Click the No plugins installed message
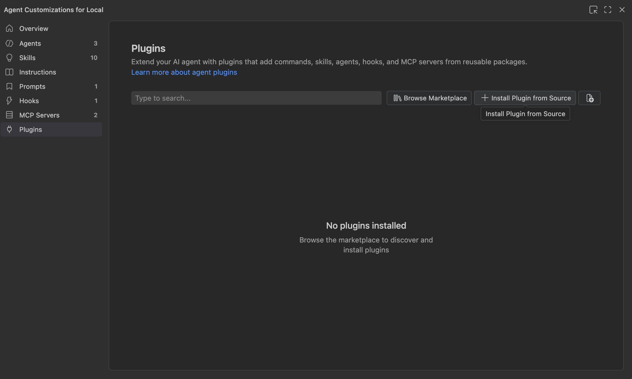Screen dimensions: 632x379 pos(366,226)
